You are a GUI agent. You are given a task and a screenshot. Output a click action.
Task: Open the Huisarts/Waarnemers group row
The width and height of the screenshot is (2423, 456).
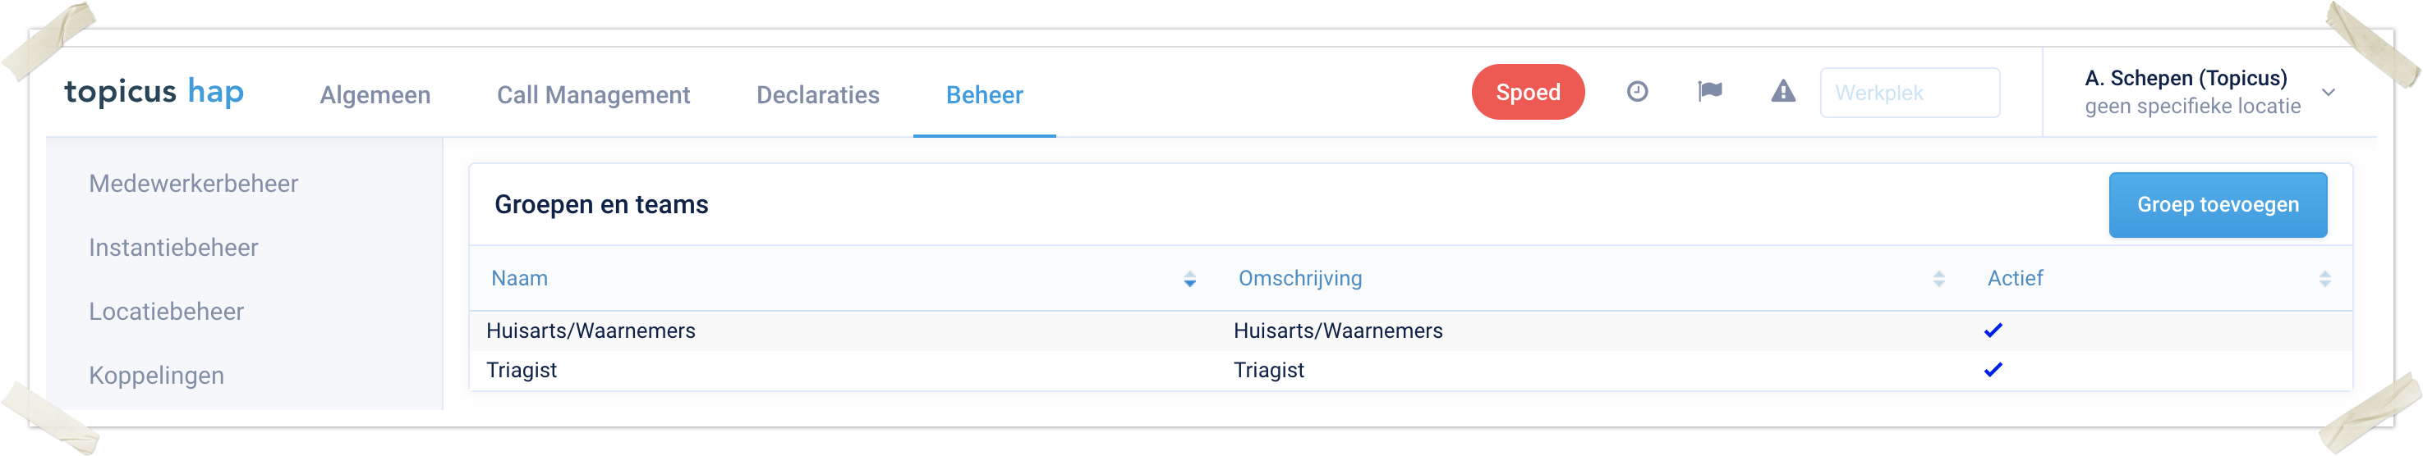(591, 331)
